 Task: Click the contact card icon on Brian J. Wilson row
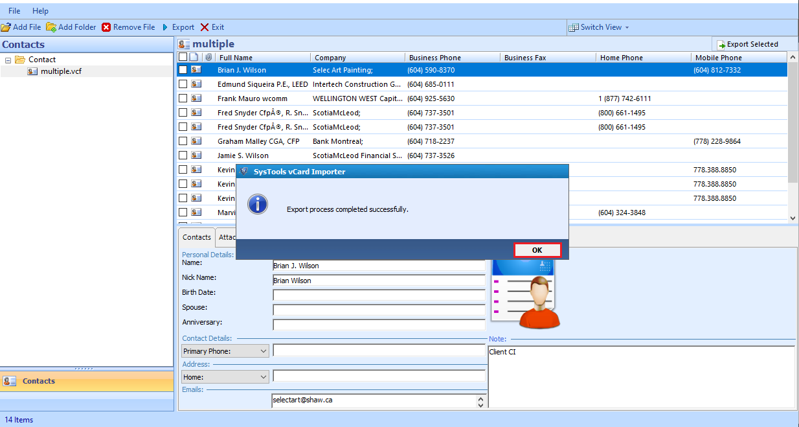click(x=196, y=70)
